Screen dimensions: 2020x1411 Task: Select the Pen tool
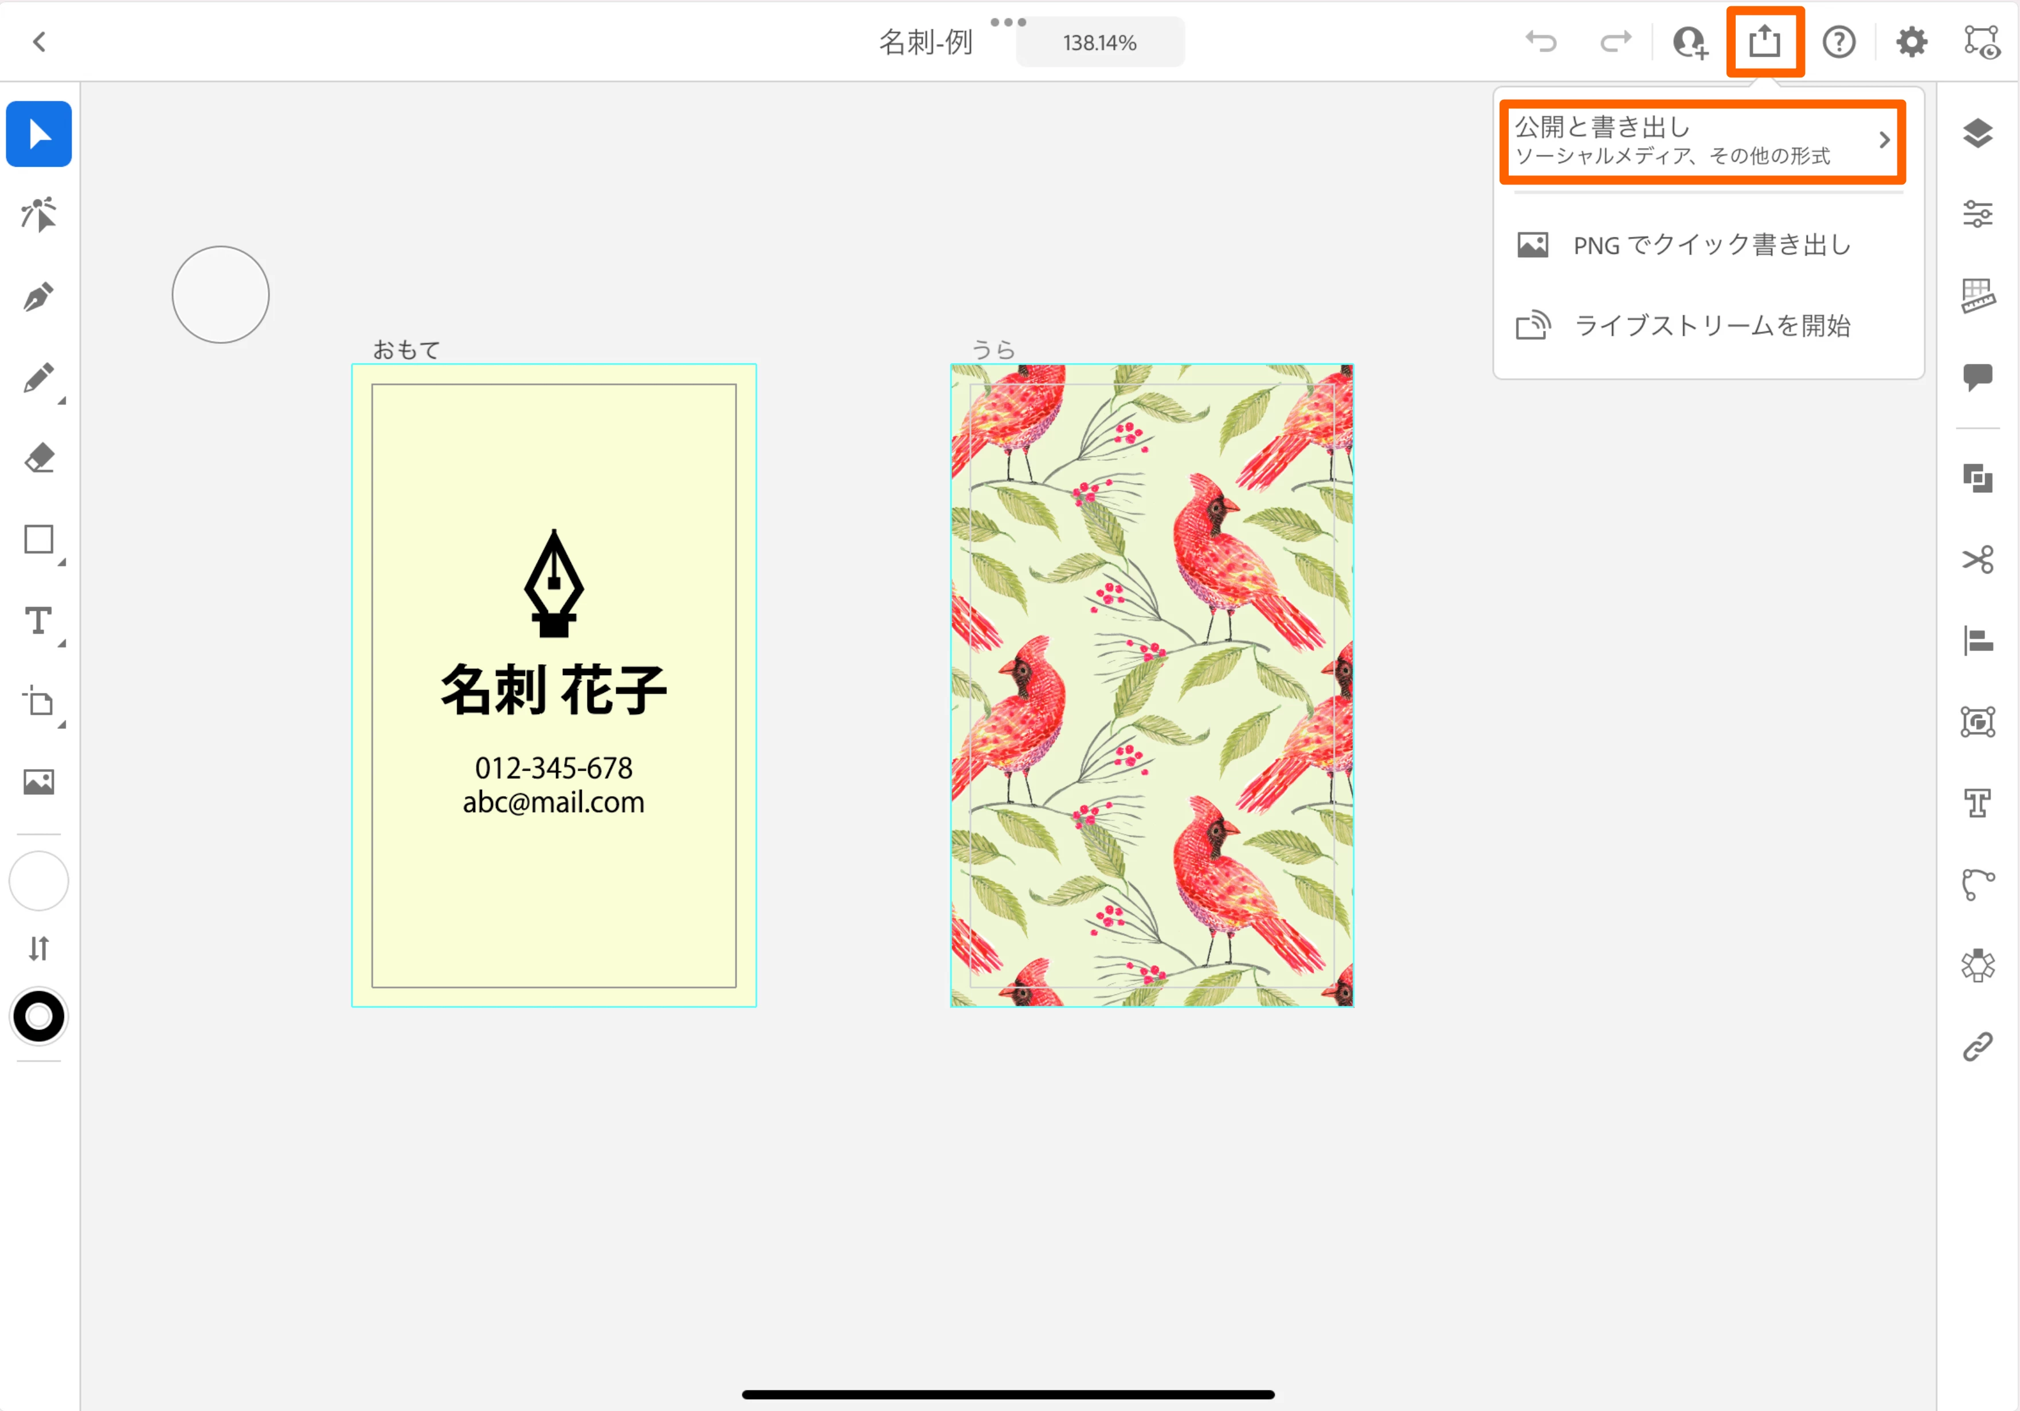tap(39, 297)
